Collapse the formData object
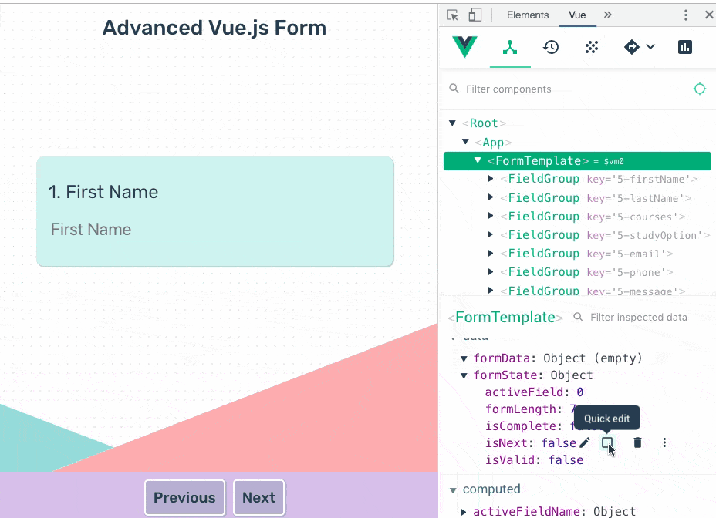Image resolution: width=716 pixels, height=518 pixels. (464, 358)
